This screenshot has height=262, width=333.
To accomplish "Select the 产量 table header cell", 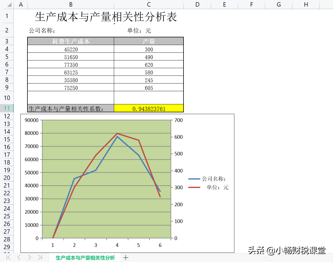I will [148, 41].
